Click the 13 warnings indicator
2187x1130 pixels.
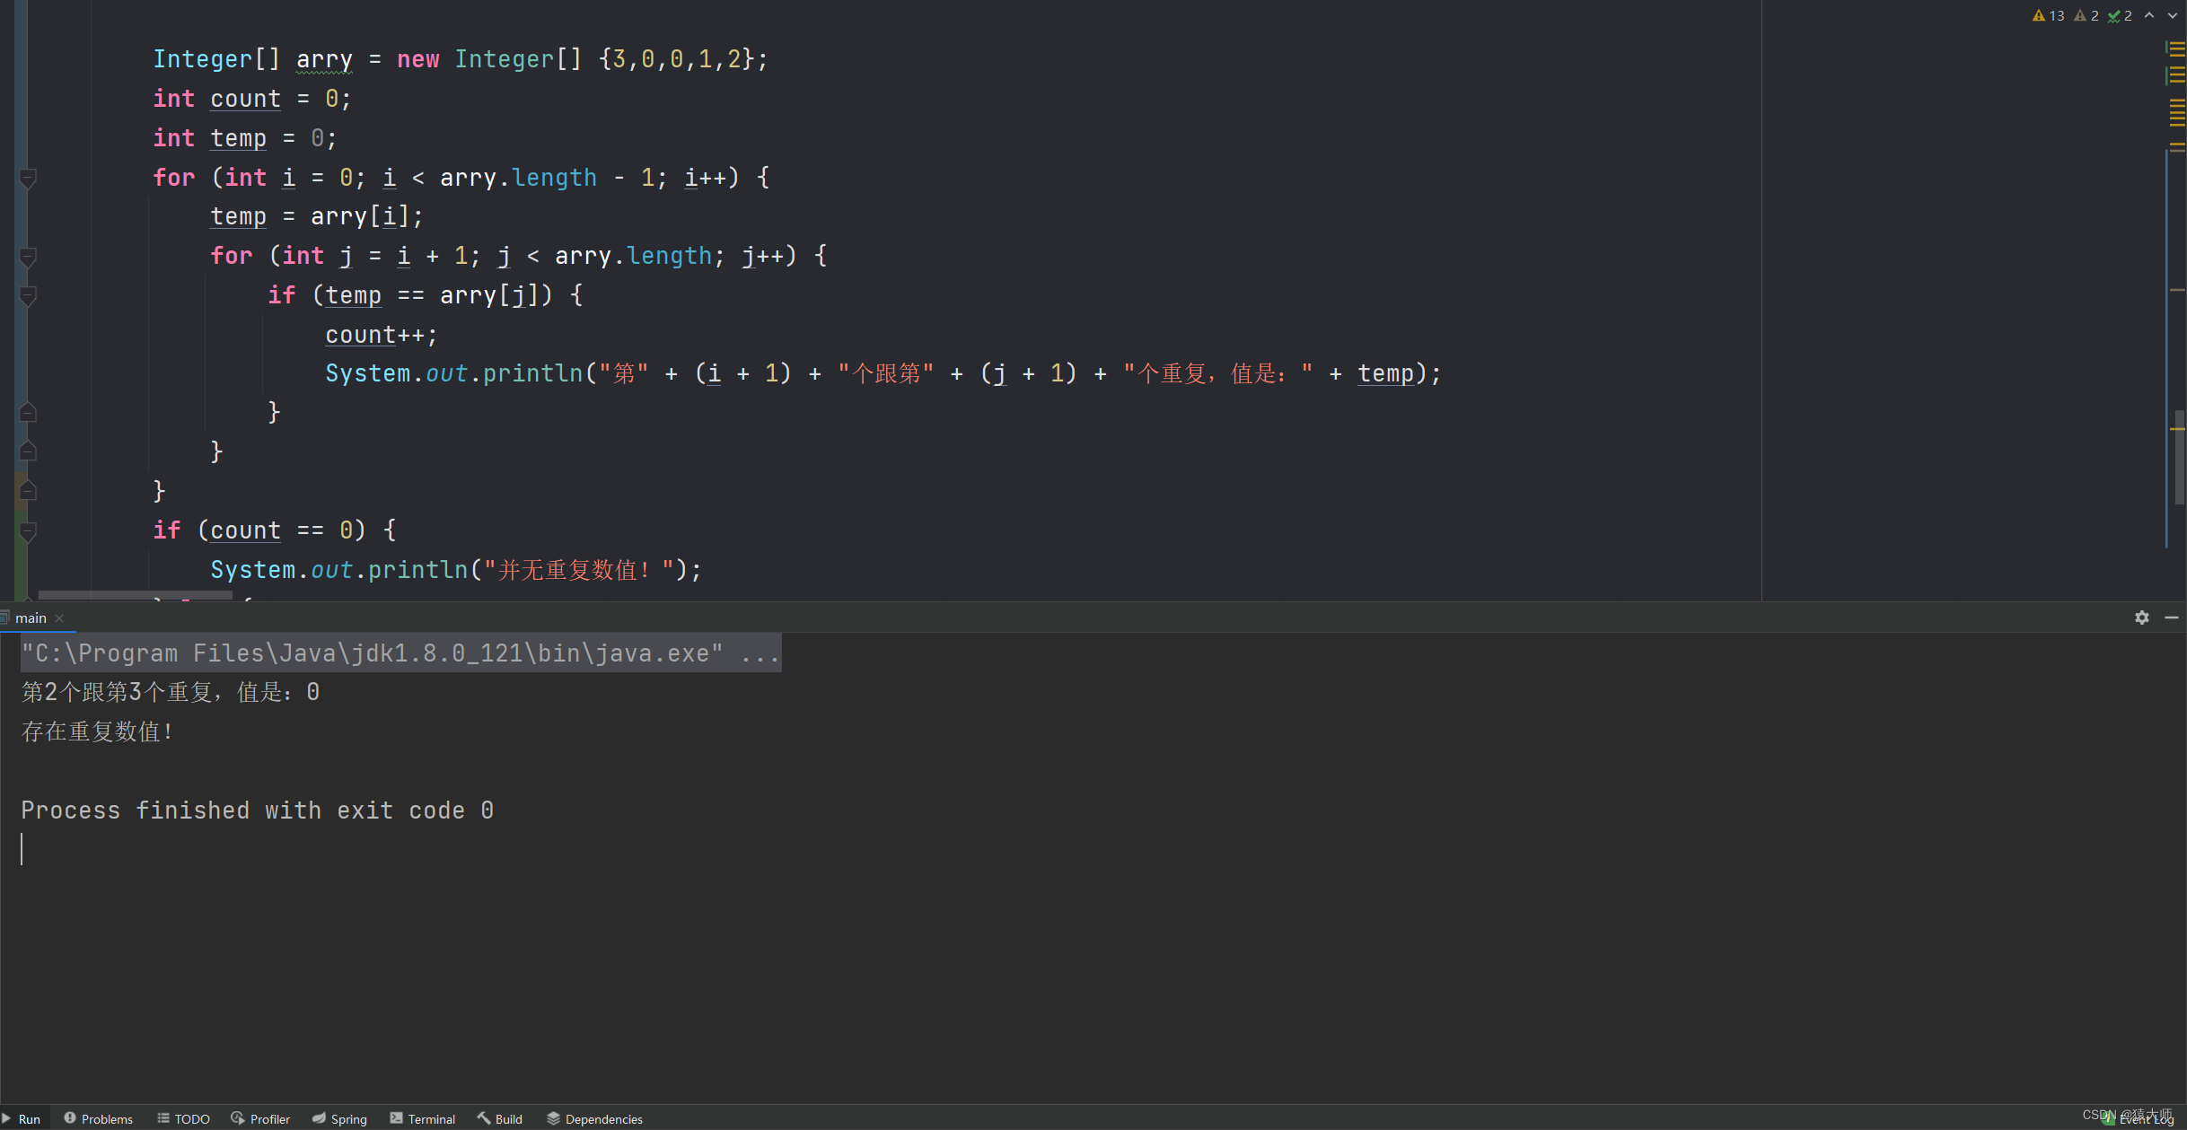pyautogui.click(x=2048, y=15)
